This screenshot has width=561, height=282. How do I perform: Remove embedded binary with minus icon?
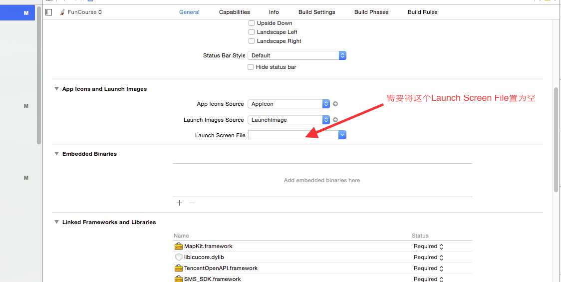coord(192,203)
